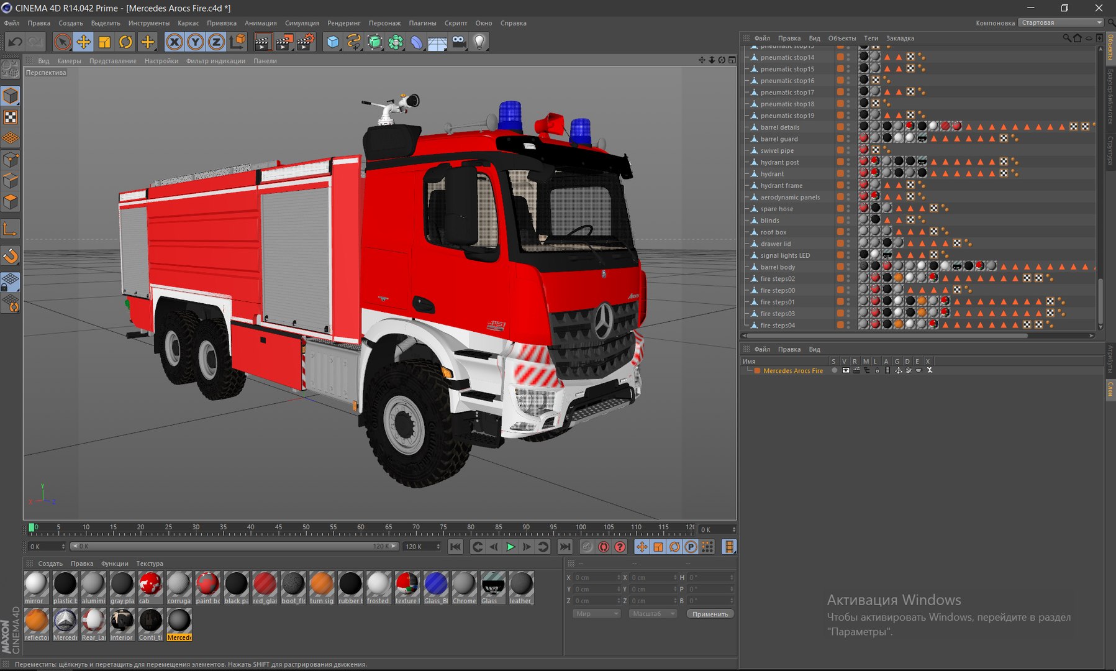Select the Mercedes Arocs Fire layer
Screen dimensions: 1116x671
click(793, 371)
